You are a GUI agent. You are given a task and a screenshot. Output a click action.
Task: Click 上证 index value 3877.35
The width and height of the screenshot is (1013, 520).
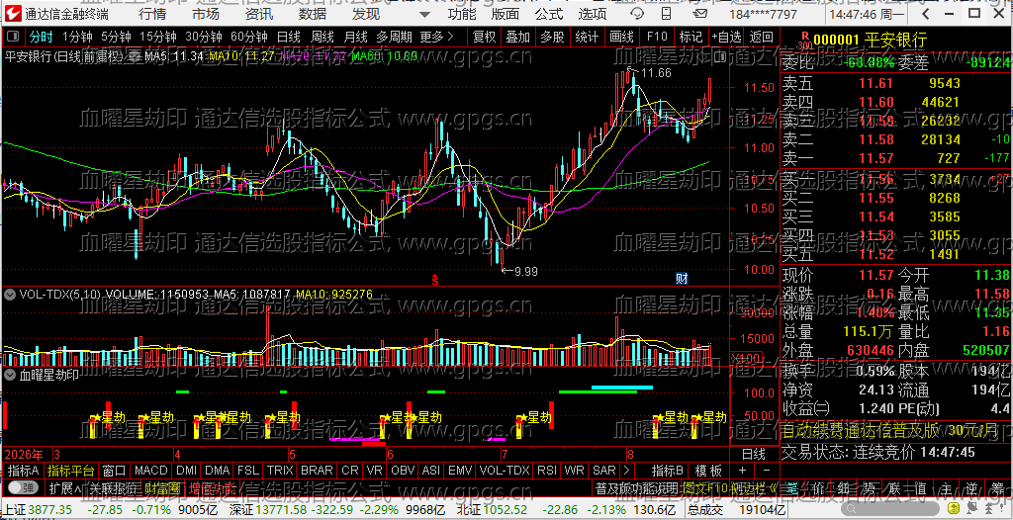click(49, 508)
